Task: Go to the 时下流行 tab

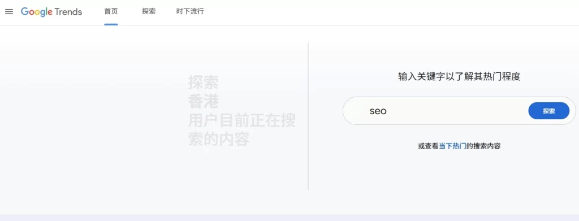Action: tap(190, 11)
